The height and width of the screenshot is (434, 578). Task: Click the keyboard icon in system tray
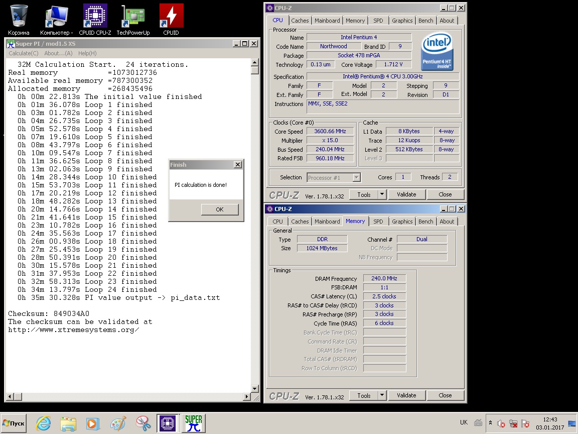click(x=478, y=422)
